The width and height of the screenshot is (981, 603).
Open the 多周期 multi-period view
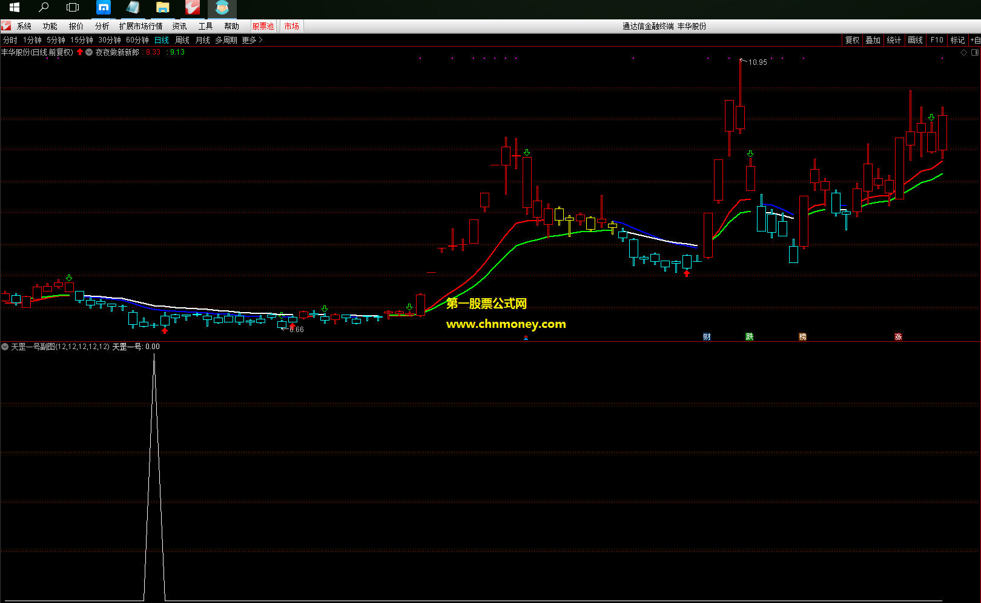[226, 40]
